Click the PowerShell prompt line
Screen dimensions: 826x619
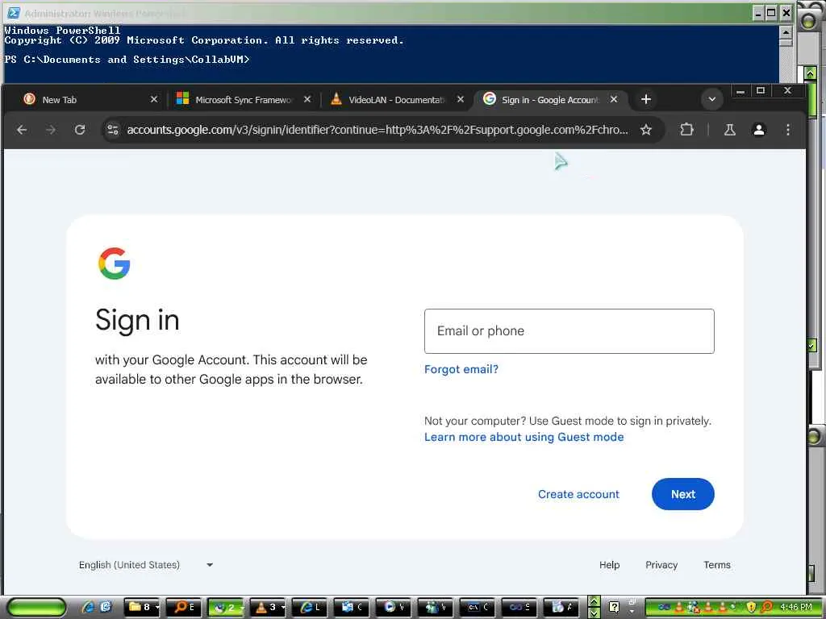[127, 60]
